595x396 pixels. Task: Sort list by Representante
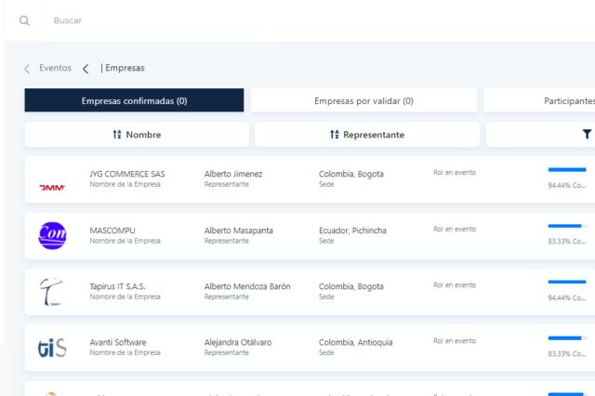367,134
